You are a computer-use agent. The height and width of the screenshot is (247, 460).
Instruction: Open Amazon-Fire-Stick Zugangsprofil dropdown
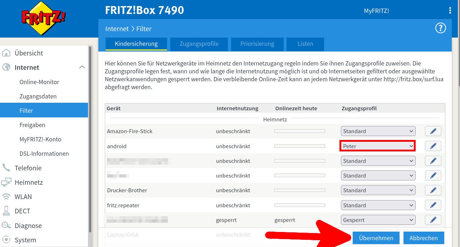[x=378, y=131]
